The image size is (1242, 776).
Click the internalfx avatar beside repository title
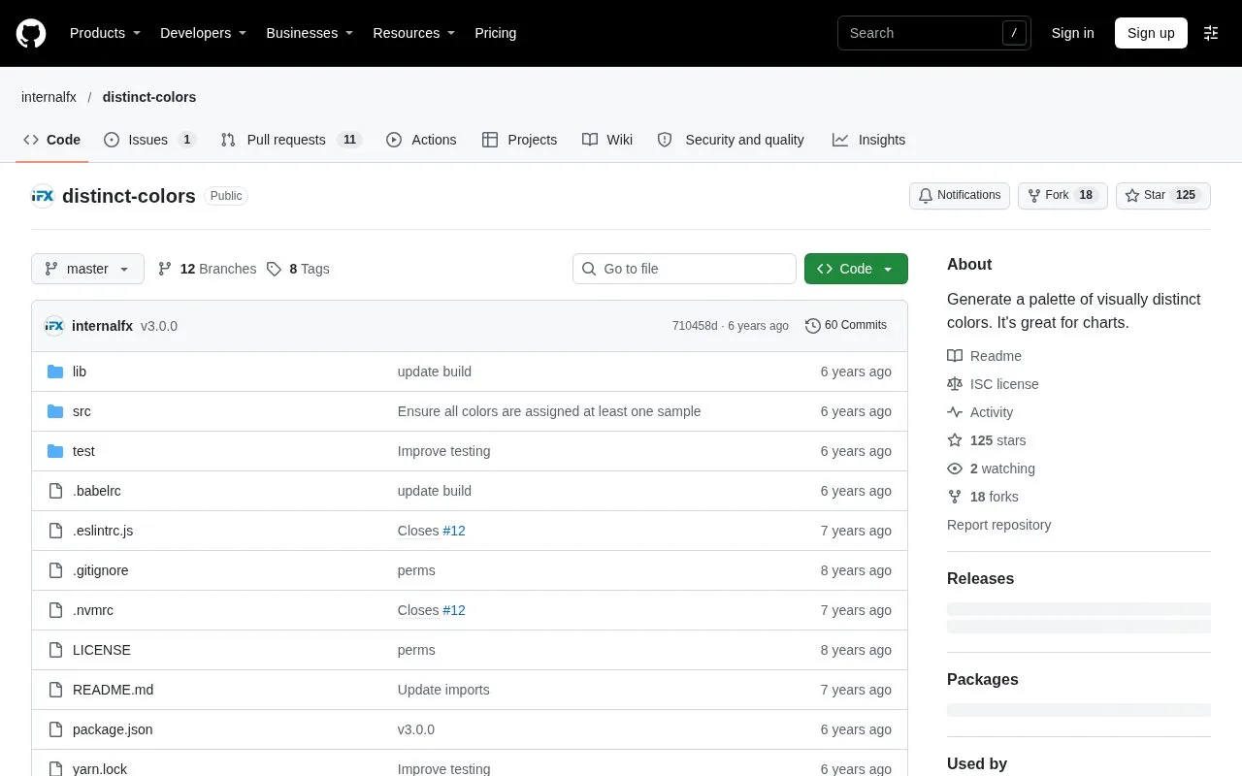[43, 196]
